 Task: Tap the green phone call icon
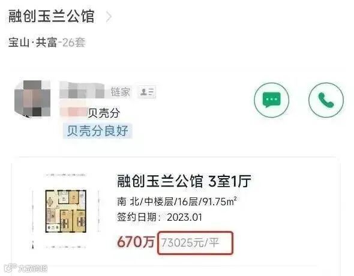tap(326, 100)
